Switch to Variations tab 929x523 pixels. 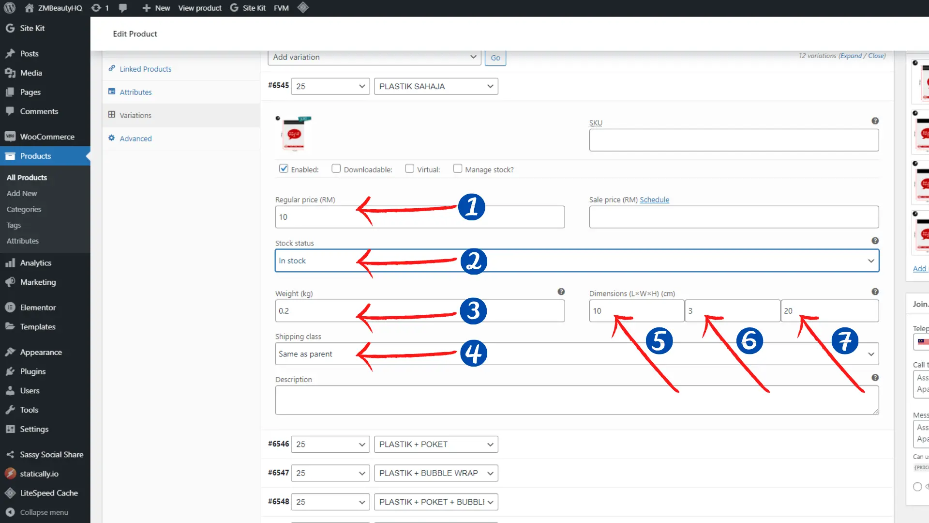[181, 115]
